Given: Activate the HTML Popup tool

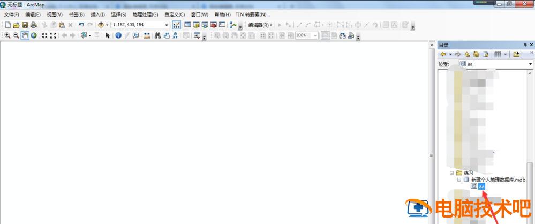Looking at the screenshot, I should point(136,35).
